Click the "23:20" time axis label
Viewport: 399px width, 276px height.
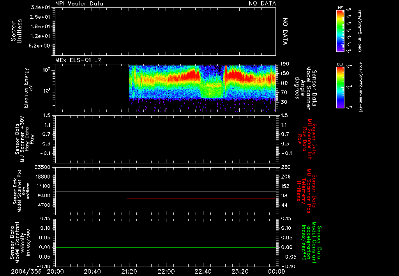pyautogui.click(x=240, y=271)
